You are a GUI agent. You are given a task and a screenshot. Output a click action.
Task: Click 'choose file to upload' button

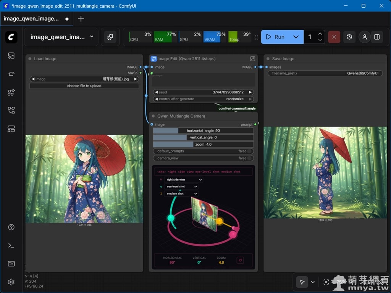84,86
